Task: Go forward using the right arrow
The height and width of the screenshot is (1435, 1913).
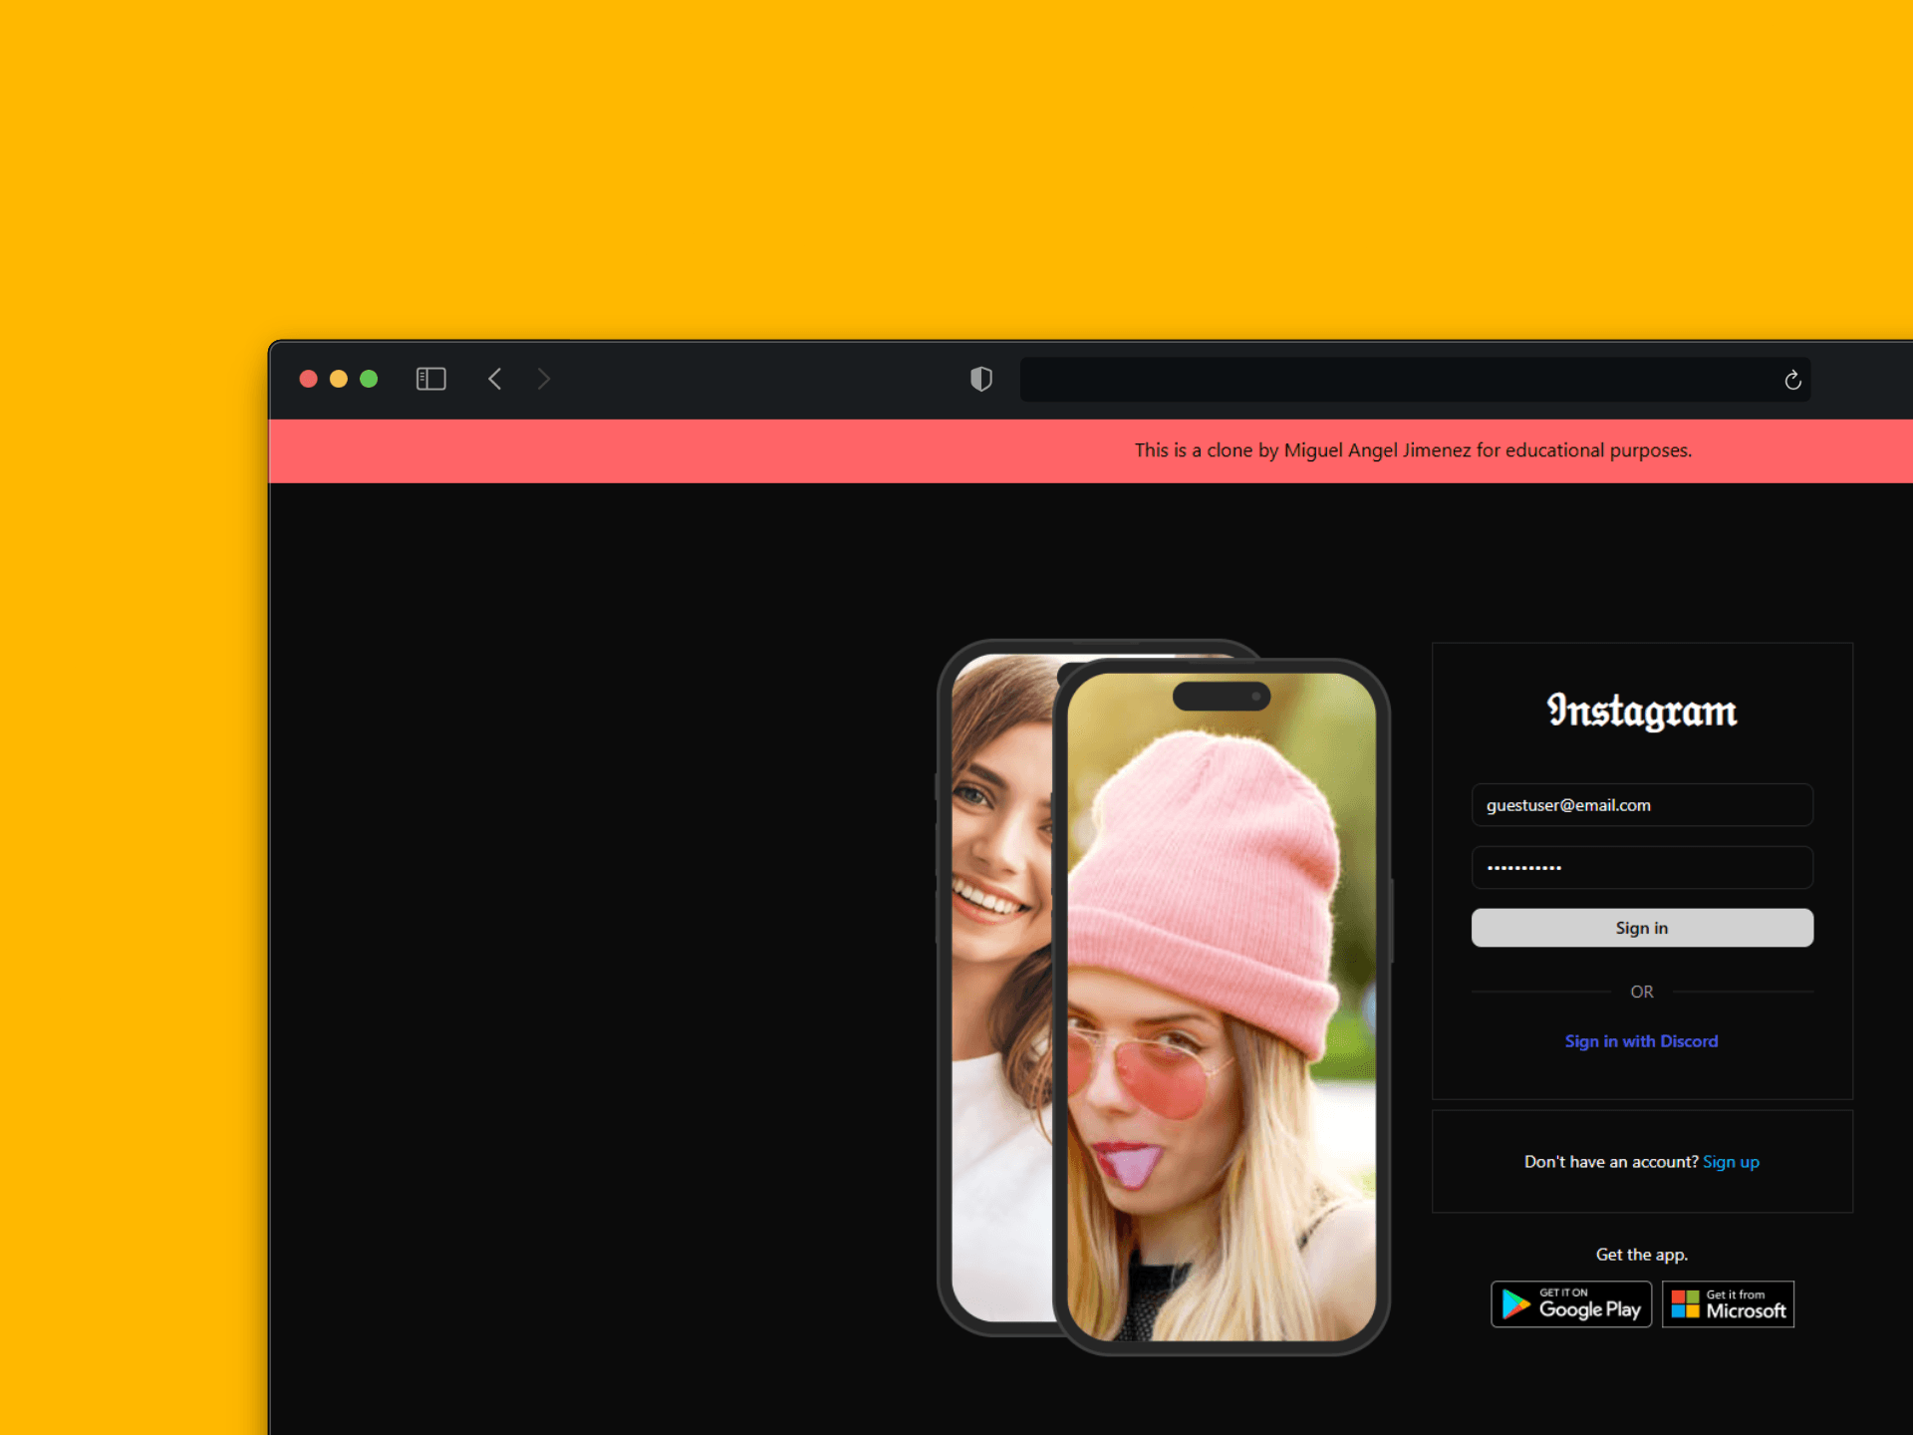Action: [x=543, y=379]
